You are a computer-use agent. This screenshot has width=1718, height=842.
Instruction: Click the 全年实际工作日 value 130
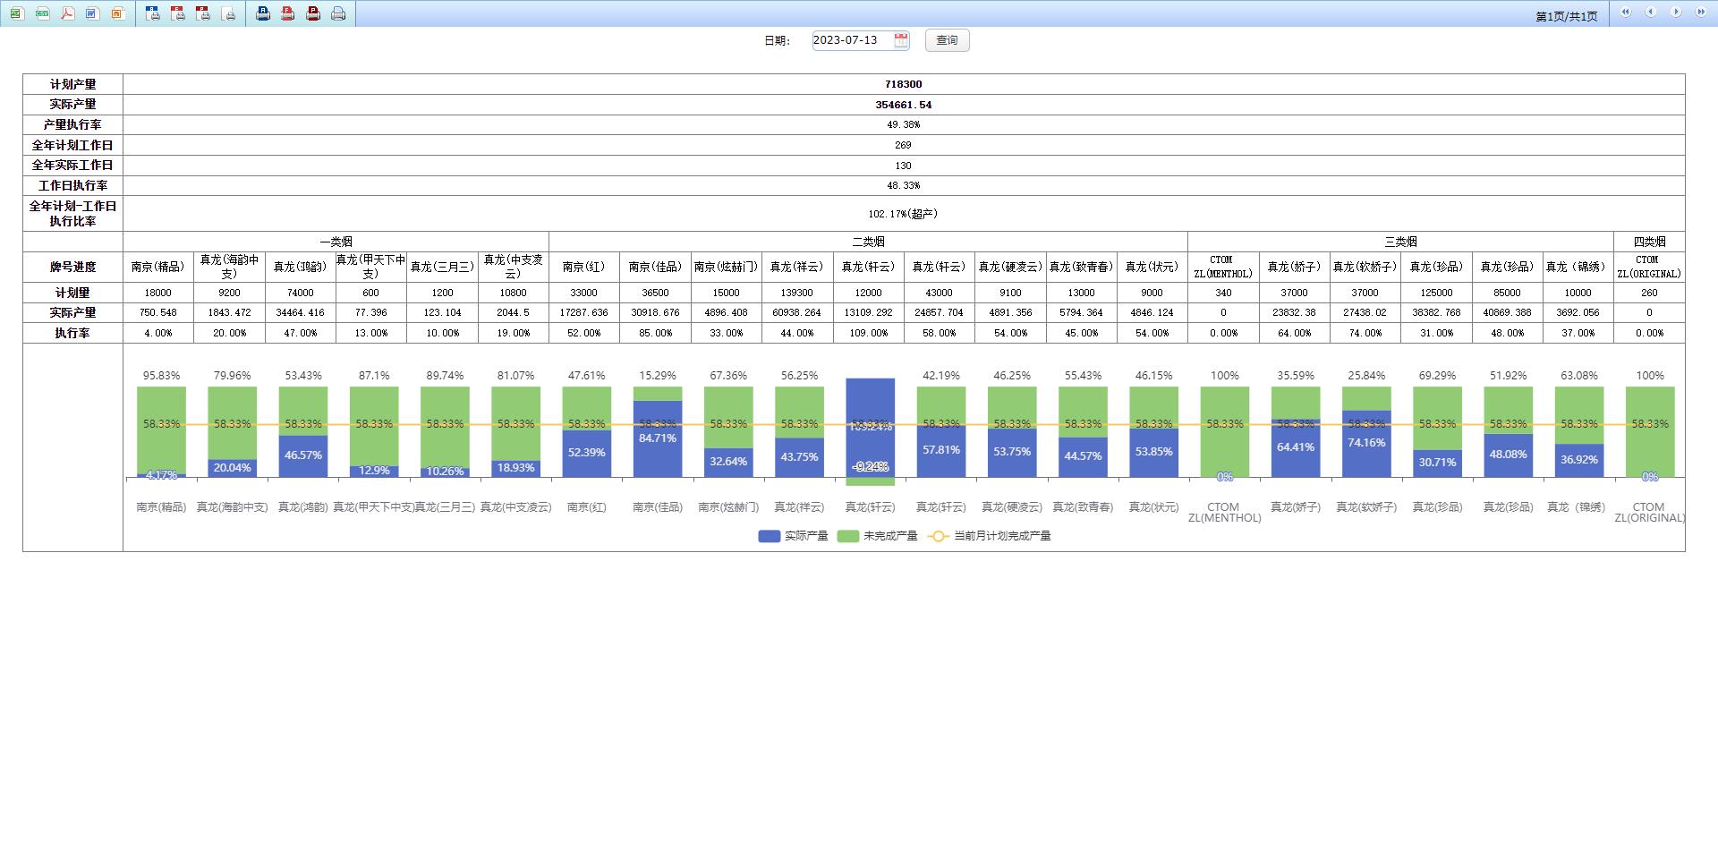click(x=904, y=166)
